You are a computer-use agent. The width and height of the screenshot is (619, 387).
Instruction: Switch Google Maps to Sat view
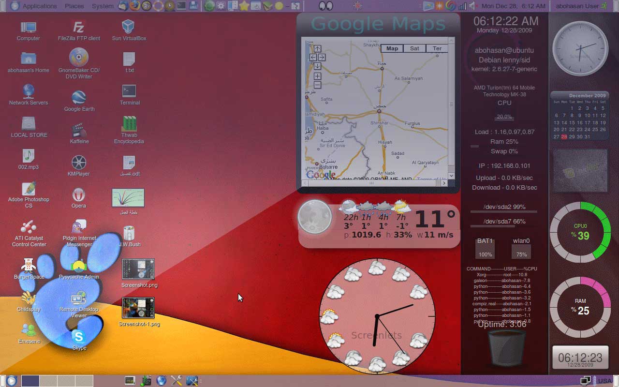coord(414,48)
